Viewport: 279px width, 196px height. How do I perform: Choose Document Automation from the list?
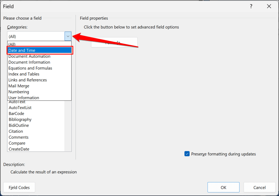(x=29, y=56)
